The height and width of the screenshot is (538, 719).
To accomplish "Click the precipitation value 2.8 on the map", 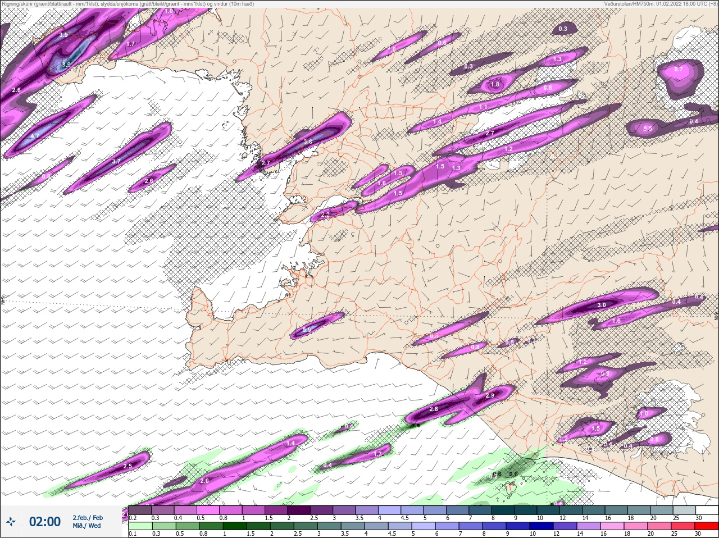I will click(434, 409).
